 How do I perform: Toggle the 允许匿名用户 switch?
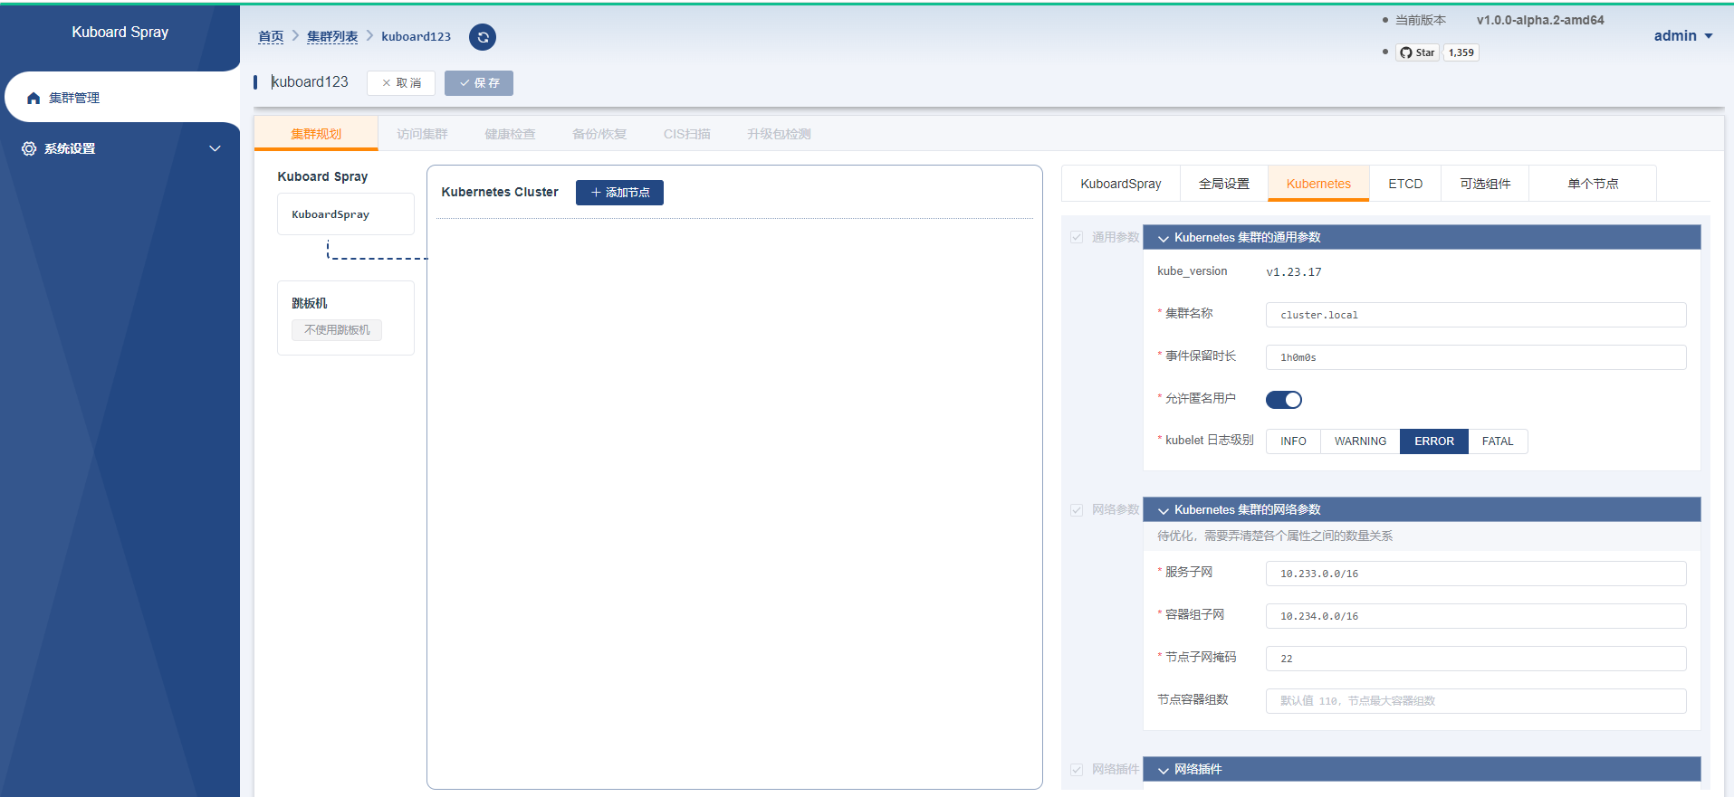pos(1283,400)
